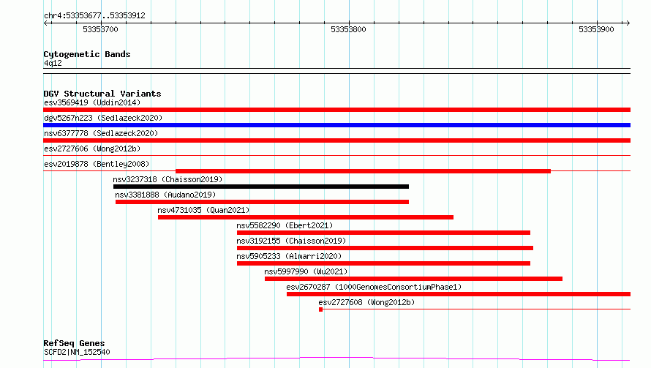The height and width of the screenshot is (368, 651).
Task: Click the red bar for esv3569419
Action: pos(336,110)
